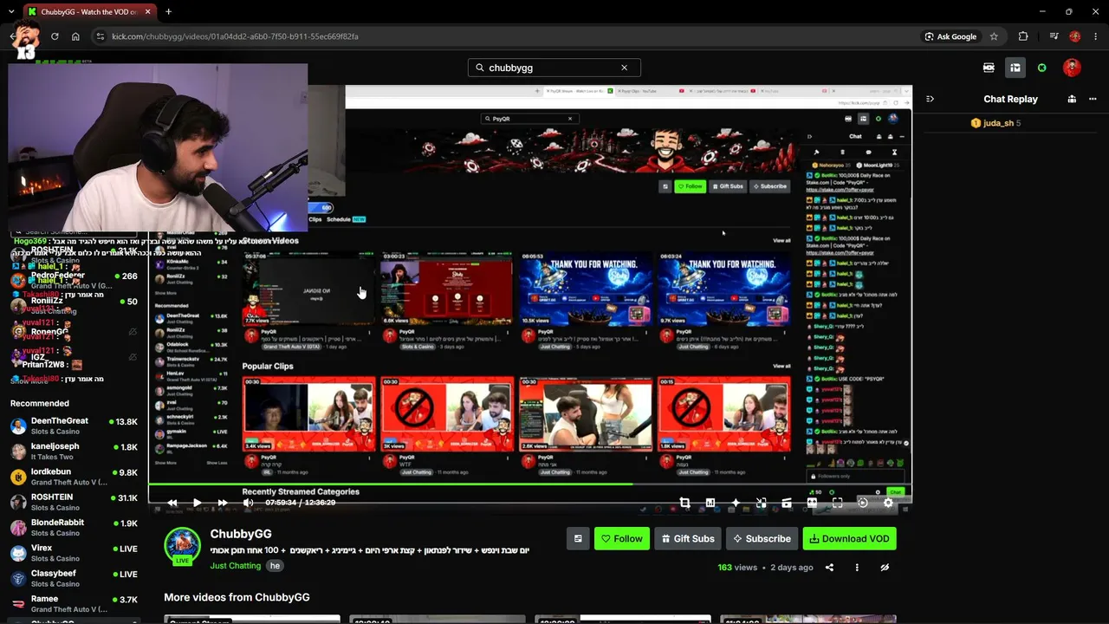The image size is (1109, 624).
Task: Open a new browser tab
Action: (168, 12)
